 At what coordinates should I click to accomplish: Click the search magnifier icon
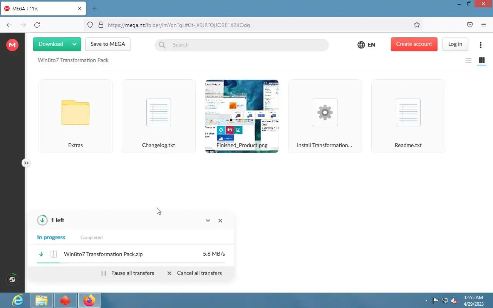[162, 45]
